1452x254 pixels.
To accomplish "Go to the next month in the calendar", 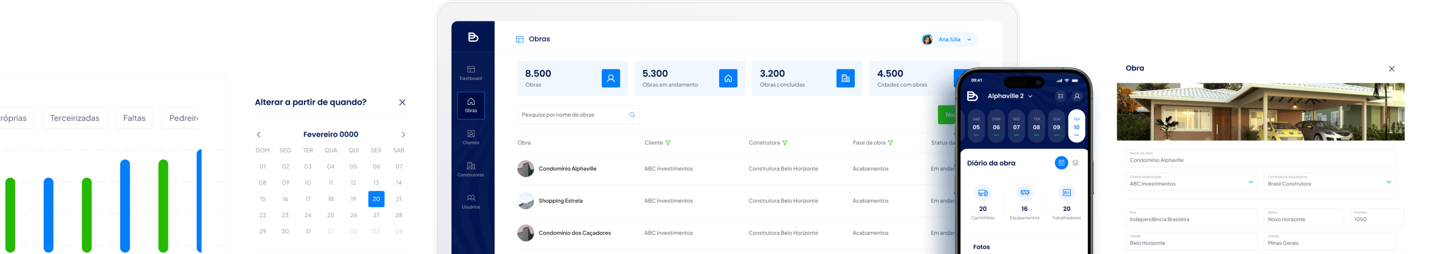I will (403, 135).
